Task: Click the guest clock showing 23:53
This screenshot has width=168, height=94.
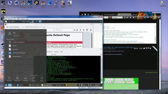Action: pos(97,85)
